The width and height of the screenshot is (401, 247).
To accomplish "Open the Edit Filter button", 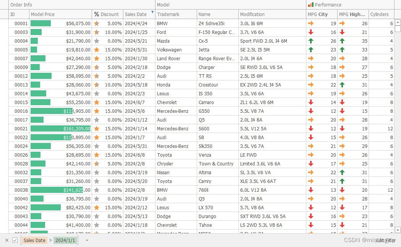I will 386,241.
